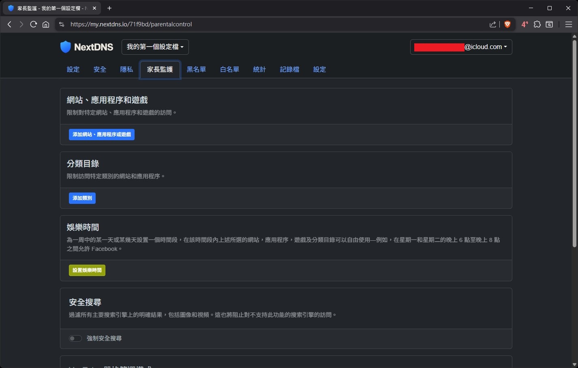Click the scrollbar down arrow
578x368 pixels.
574,364
